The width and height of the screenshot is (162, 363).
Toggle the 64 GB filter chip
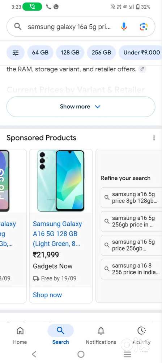click(40, 53)
